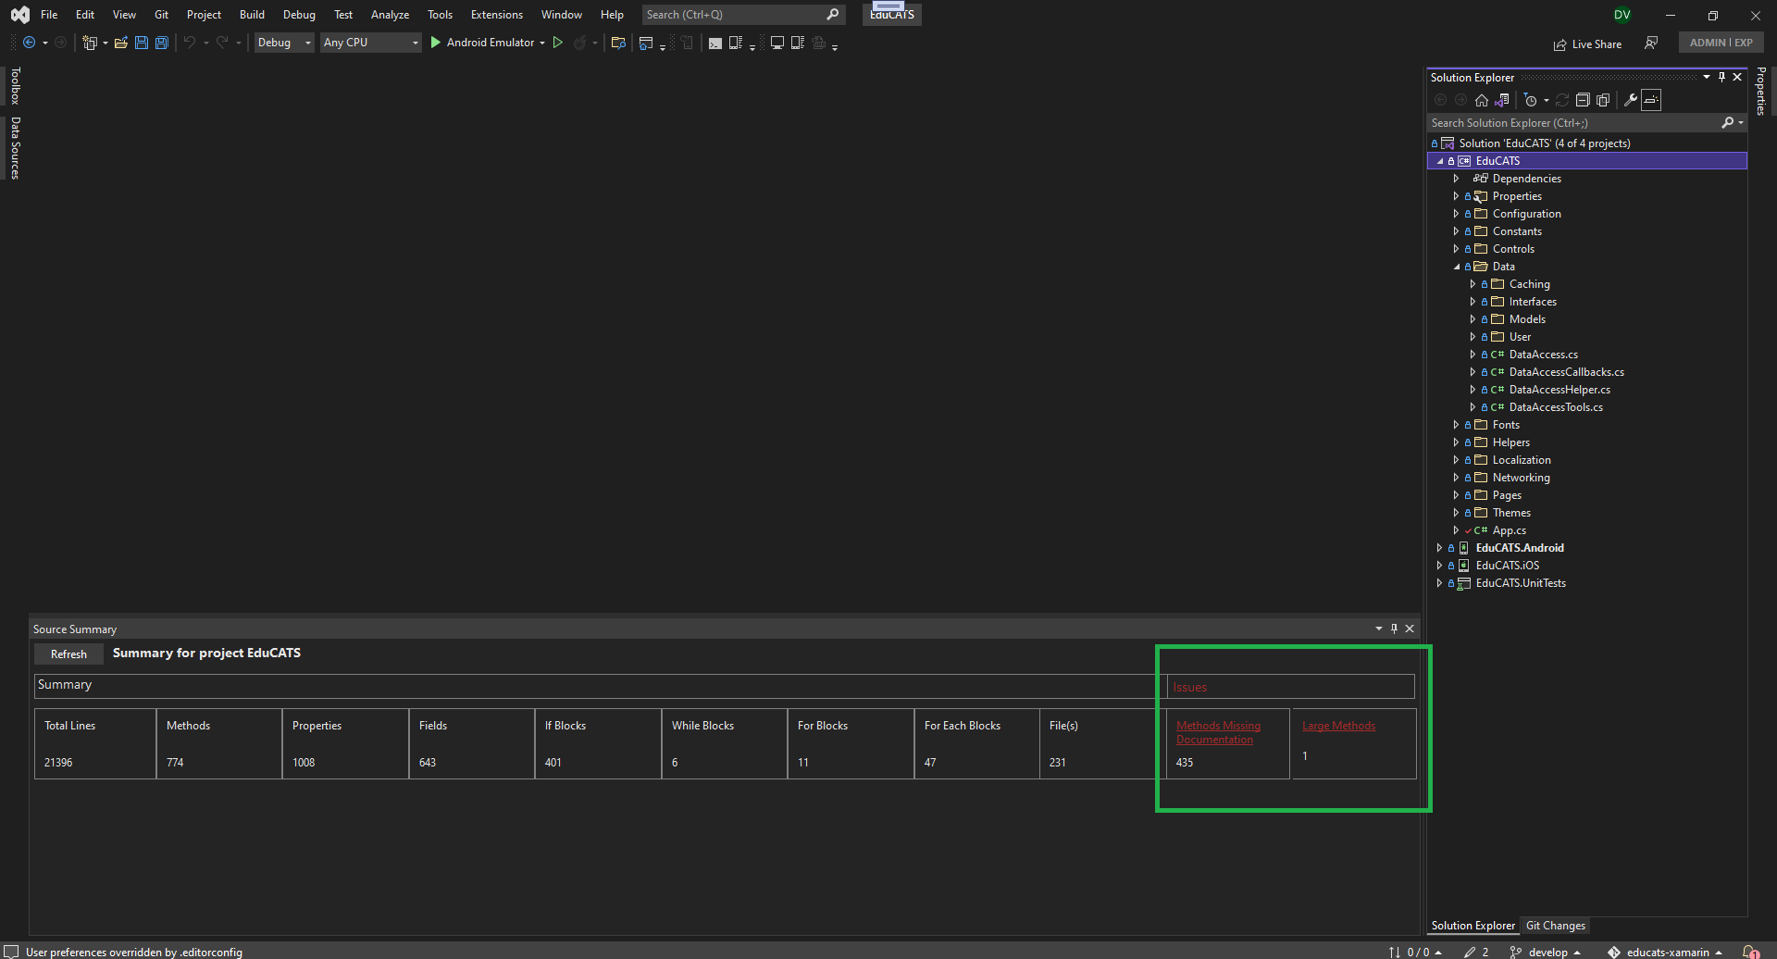Click the Pending Changes Filter clock icon
Viewport: 1777px width, 959px height.
click(x=1530, y=100)
